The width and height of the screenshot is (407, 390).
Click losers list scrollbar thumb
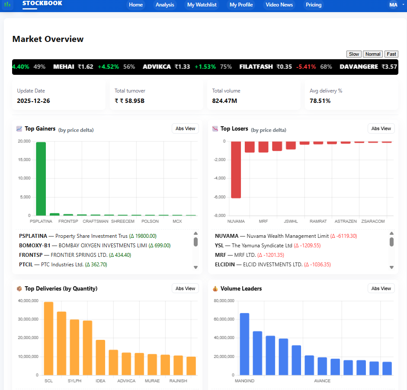click(392, 242)
